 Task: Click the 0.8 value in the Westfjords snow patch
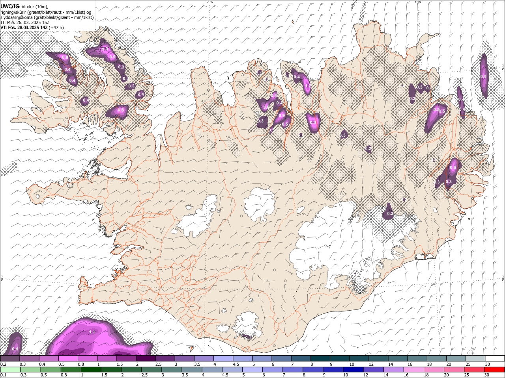(65, 57)
